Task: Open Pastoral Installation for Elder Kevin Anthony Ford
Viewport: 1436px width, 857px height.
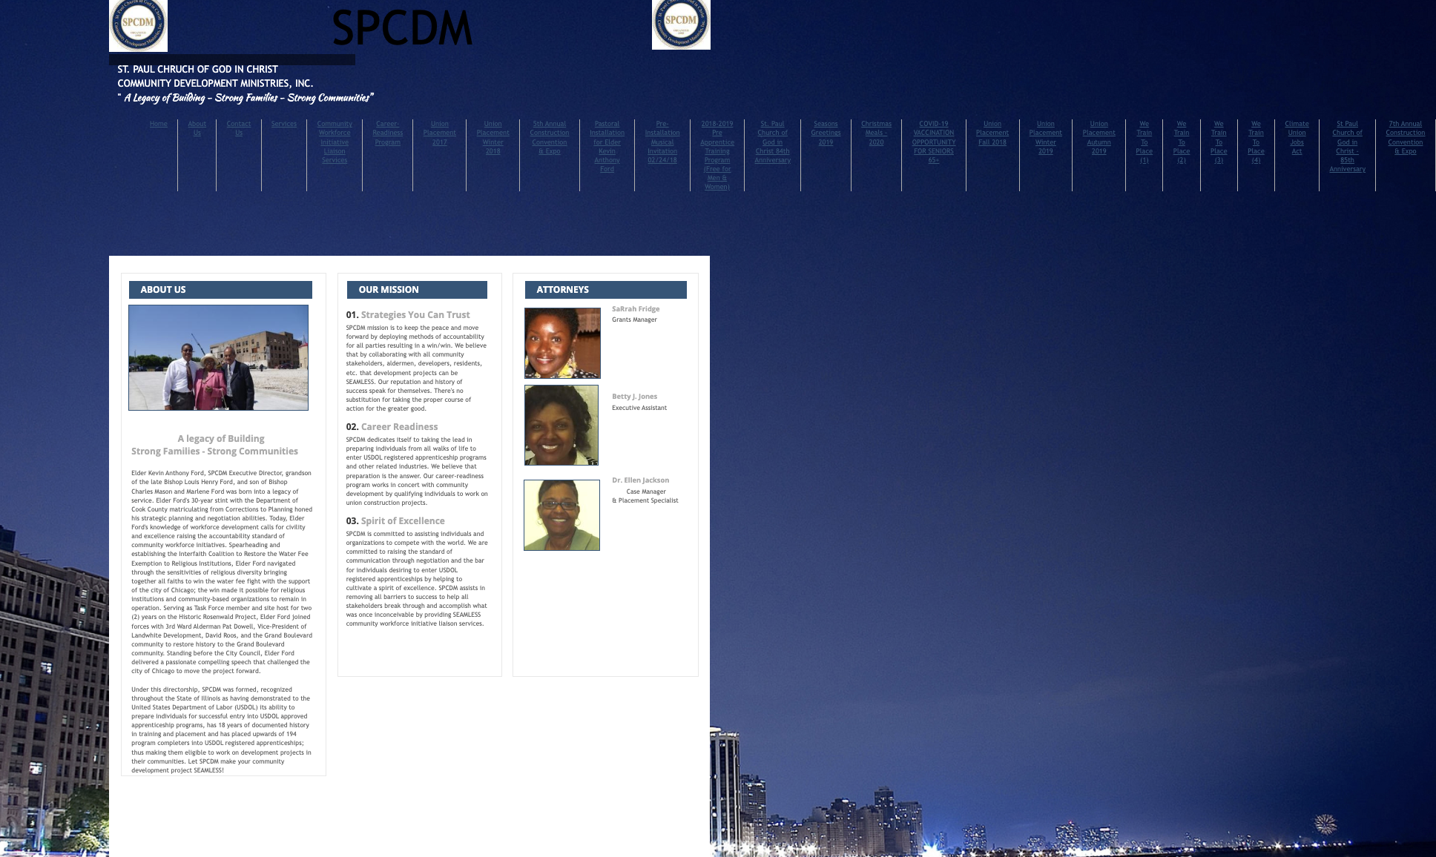Action: pyautogui.click(x=607, y=146)
